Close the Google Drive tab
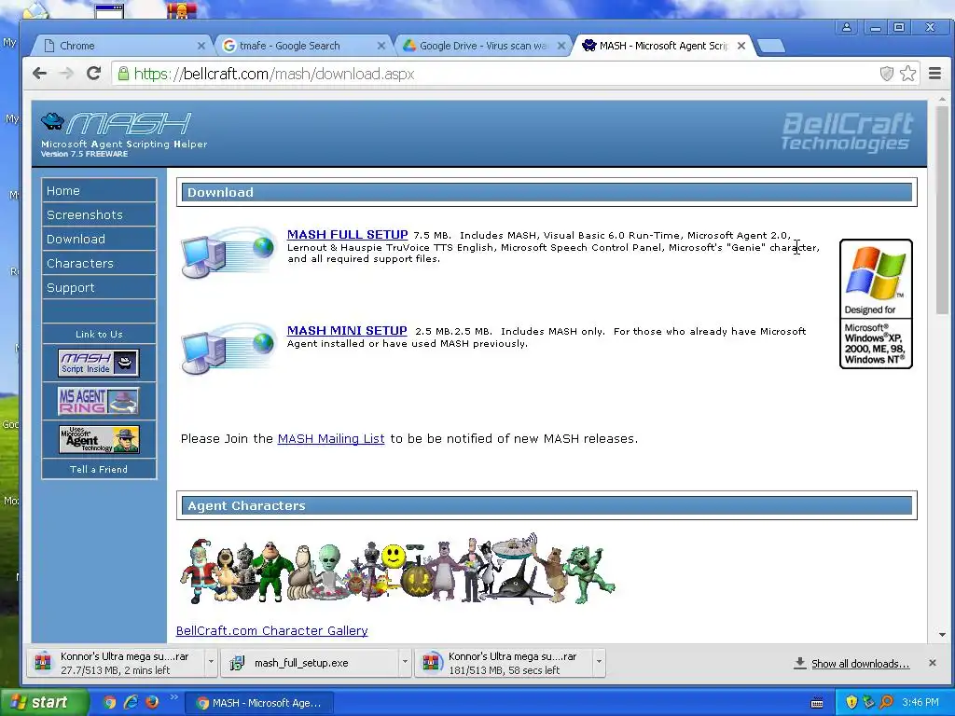 pos(561,46)
